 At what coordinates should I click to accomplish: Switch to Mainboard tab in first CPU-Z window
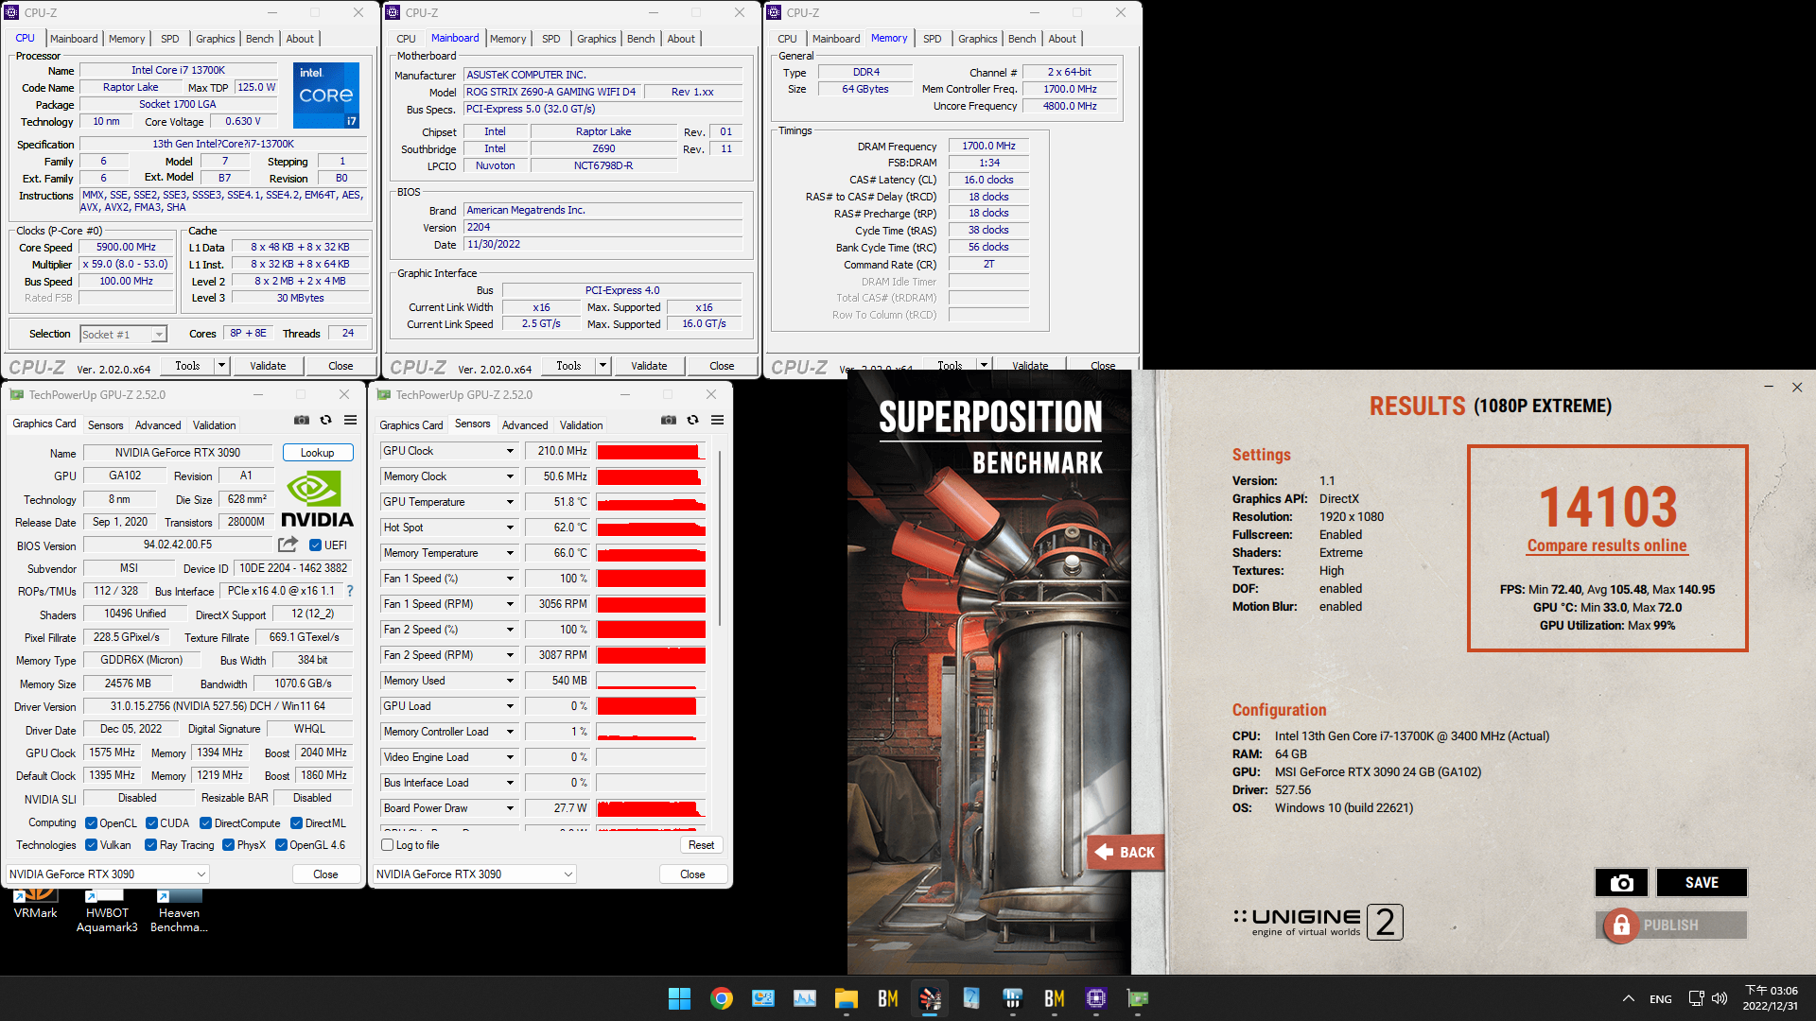coord(74,39)
